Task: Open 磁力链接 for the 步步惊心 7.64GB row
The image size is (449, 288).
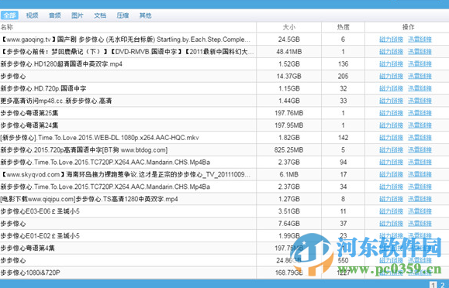Action: click(391, 224)
